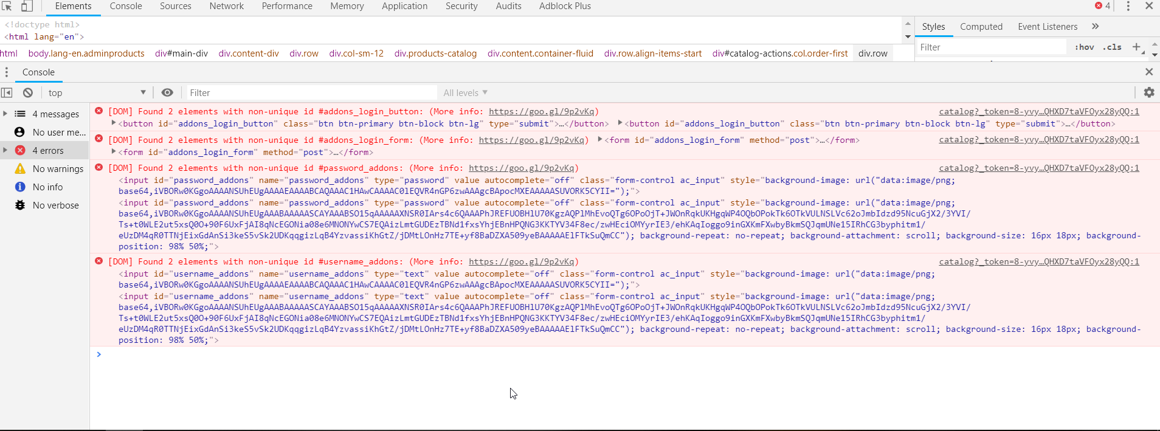Viewport: 1160px width, 431px height.
Task: Expand first addons_login_button element node
Action: pyautogui.click(x=114, y=123)
